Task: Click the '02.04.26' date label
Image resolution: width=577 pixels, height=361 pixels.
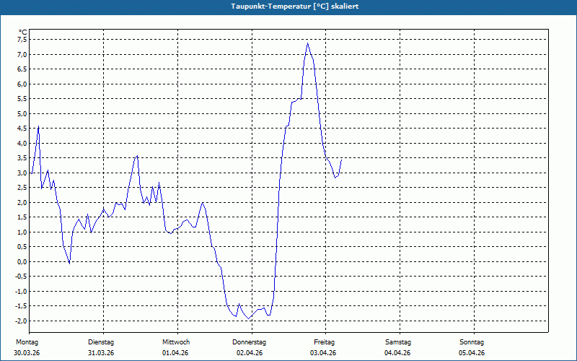Action: coord(250,353)
